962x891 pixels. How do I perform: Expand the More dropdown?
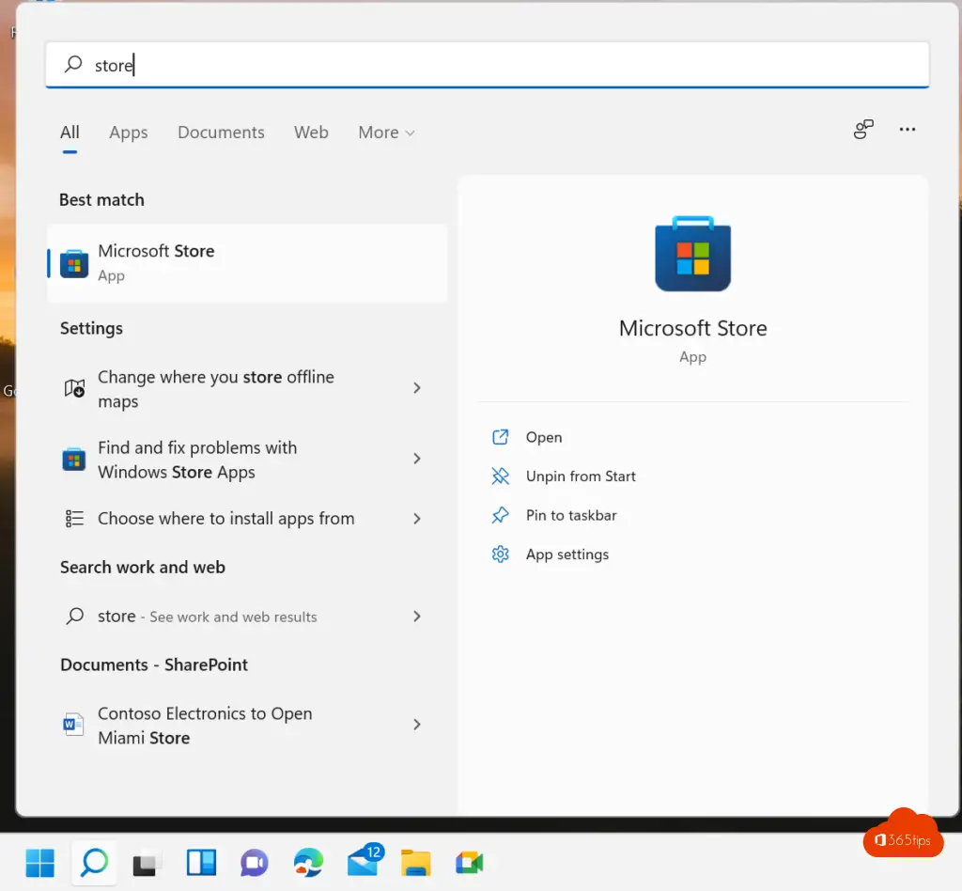pos(386,132)
